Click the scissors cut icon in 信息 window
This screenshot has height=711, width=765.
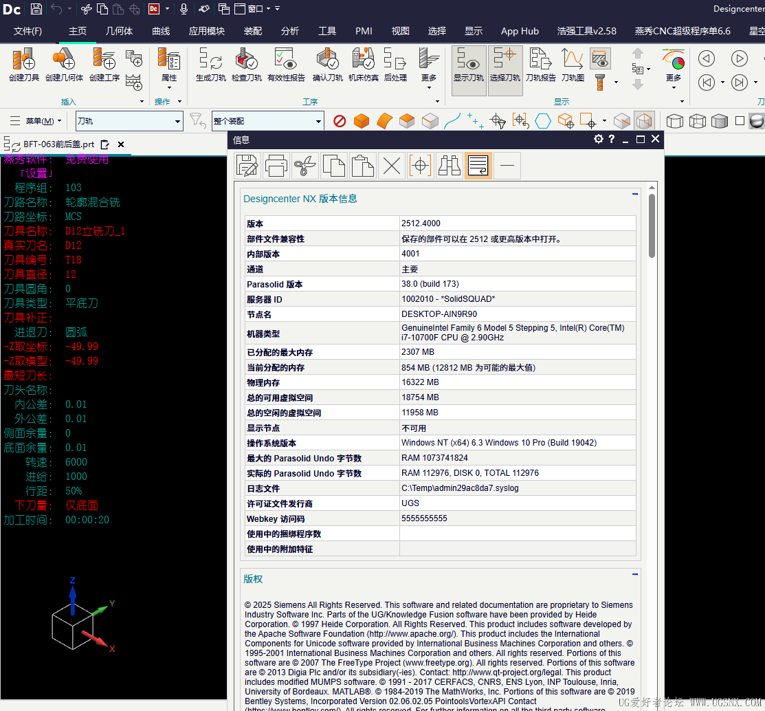tap(305, 166)
